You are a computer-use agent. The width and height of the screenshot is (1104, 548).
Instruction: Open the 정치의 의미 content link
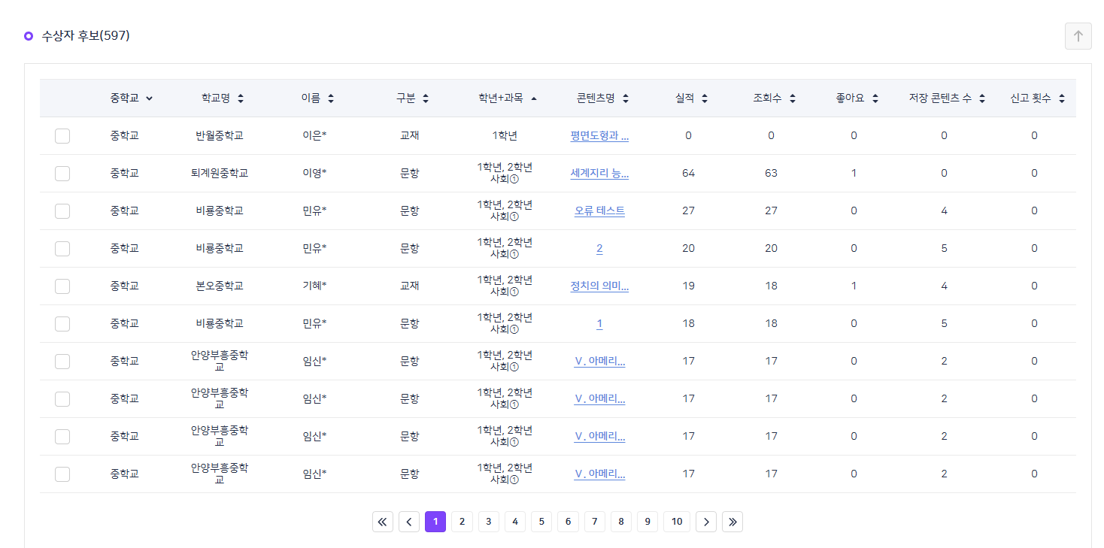[599, 286]
